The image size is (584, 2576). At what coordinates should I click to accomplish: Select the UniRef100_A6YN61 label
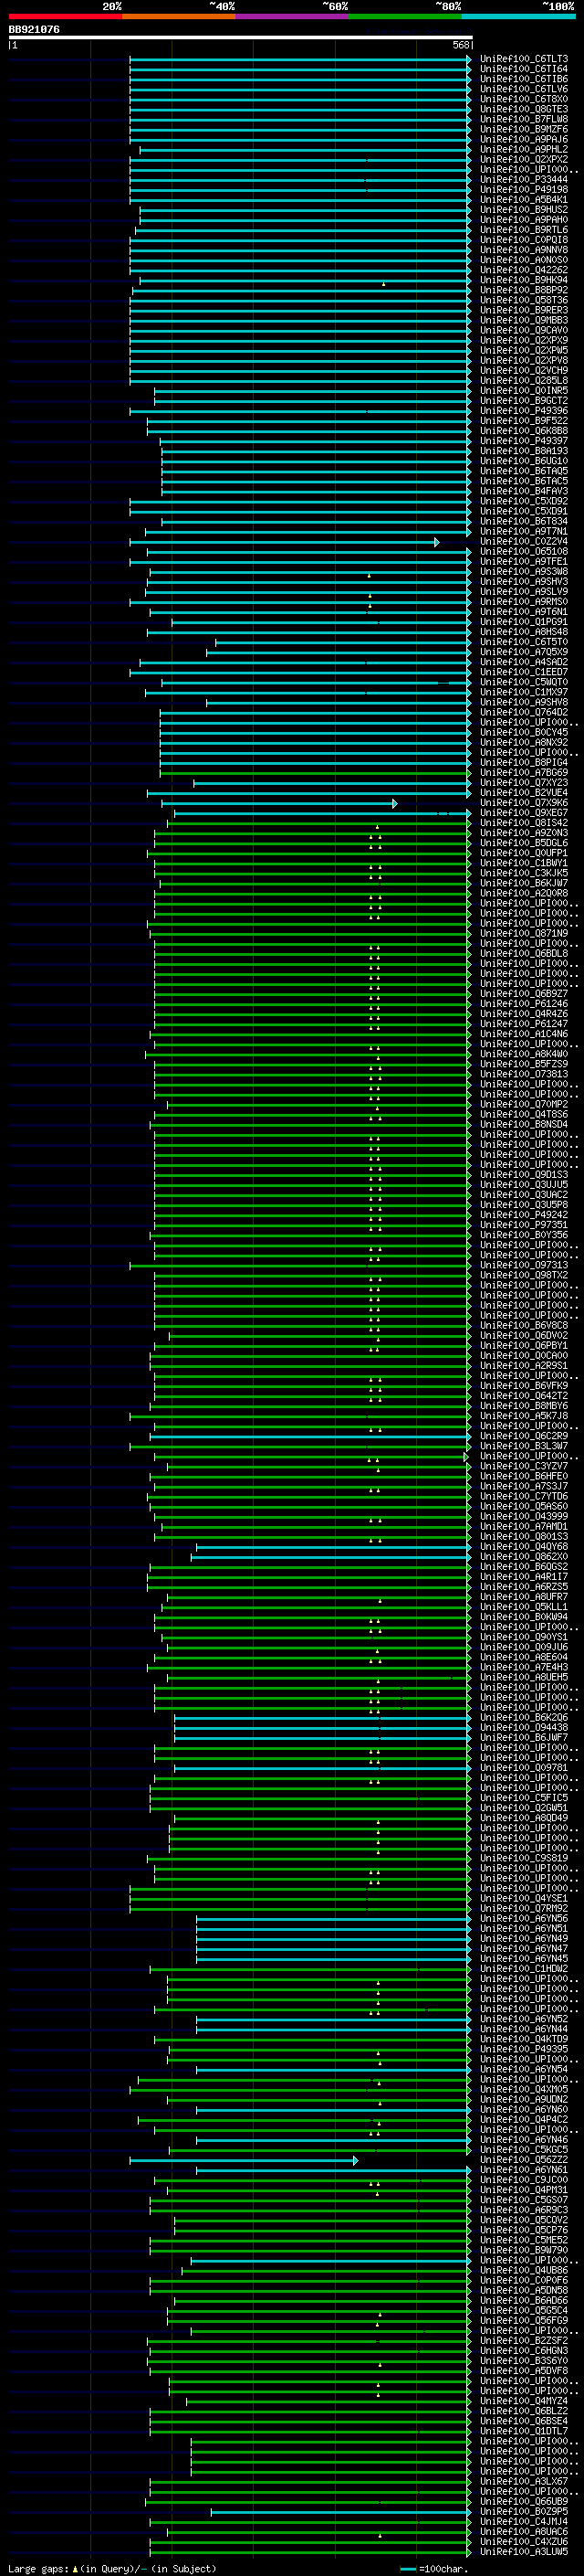(x=524, y=2169)
